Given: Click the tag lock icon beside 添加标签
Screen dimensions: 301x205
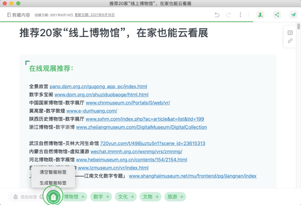Looking at the screenshot, I should click(x=16, y=197).
